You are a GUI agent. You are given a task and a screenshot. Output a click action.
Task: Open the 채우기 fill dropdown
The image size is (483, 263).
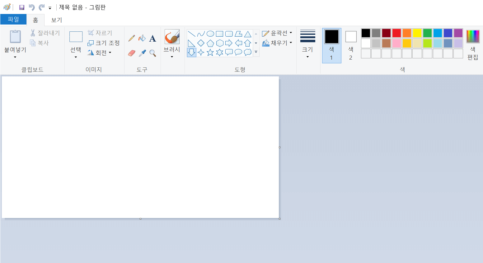coord(277,43)
